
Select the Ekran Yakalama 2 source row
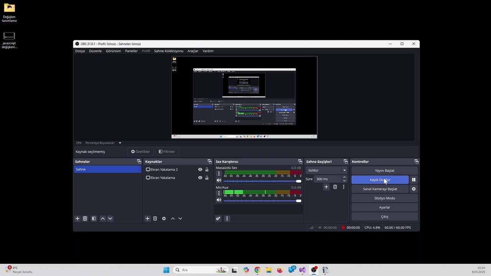coord(178,169)
